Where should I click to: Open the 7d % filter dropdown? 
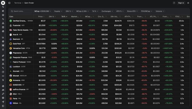(95, 11)
